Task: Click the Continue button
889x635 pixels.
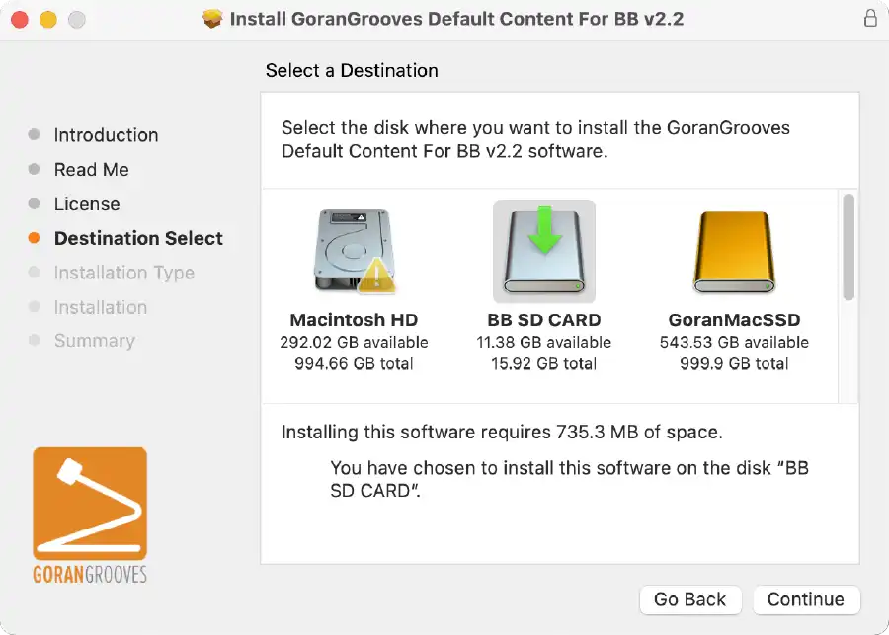Action: [806, 599]
